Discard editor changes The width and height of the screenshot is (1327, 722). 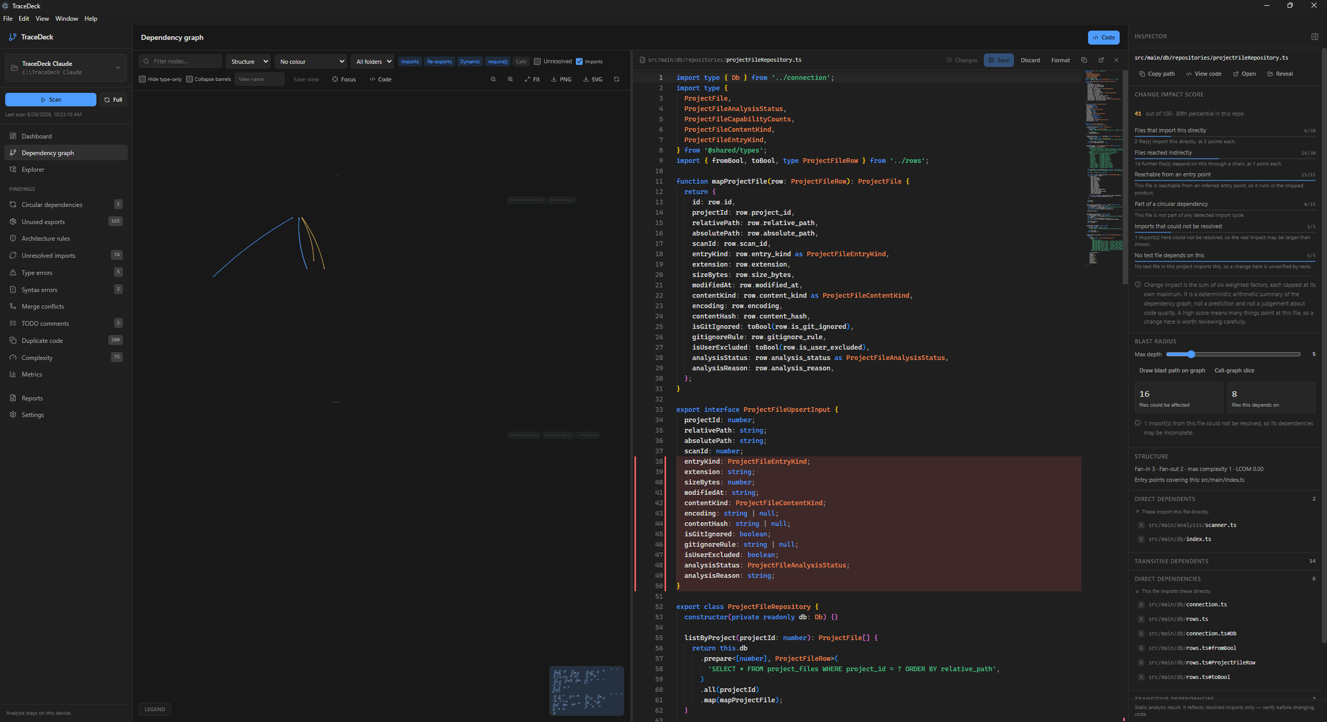(x=1030, y=60)
